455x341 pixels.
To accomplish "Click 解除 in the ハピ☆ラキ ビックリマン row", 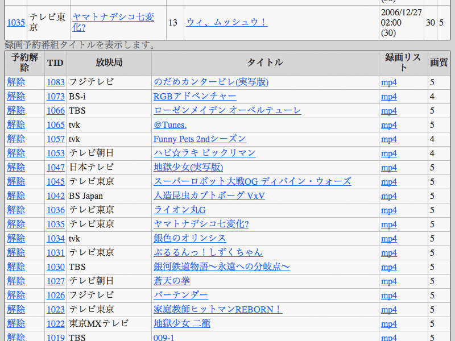I will click(16, 153).
